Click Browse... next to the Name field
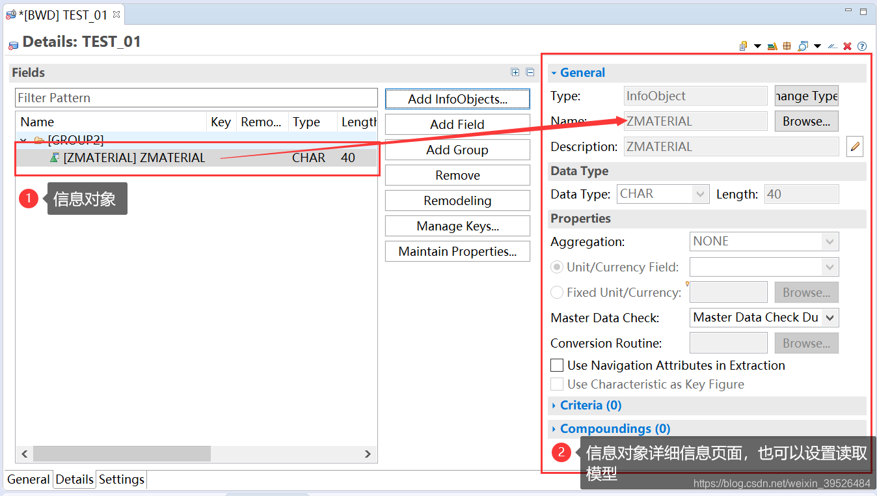 point(806,121)
